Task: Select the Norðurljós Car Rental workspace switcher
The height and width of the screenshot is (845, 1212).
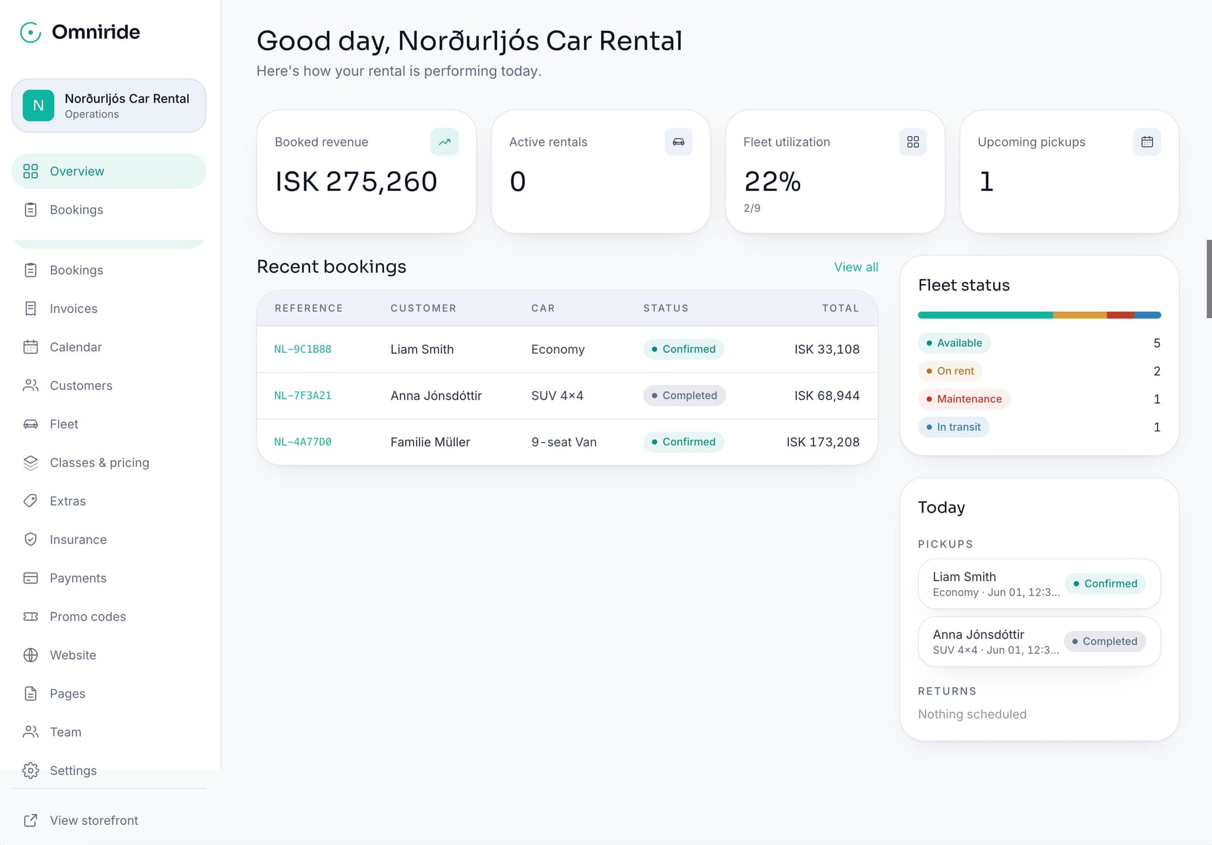Action: pos(109,105)
